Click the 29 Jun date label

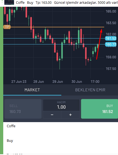click(58, 82)
